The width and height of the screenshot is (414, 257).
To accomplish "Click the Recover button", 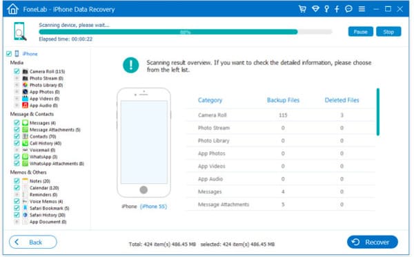I will [x=373, y=242].
